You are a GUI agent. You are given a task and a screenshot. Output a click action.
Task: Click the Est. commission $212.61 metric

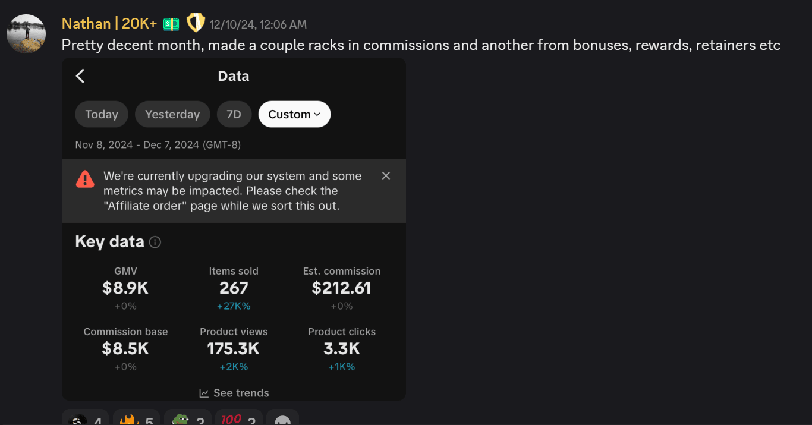coord(341,288)
